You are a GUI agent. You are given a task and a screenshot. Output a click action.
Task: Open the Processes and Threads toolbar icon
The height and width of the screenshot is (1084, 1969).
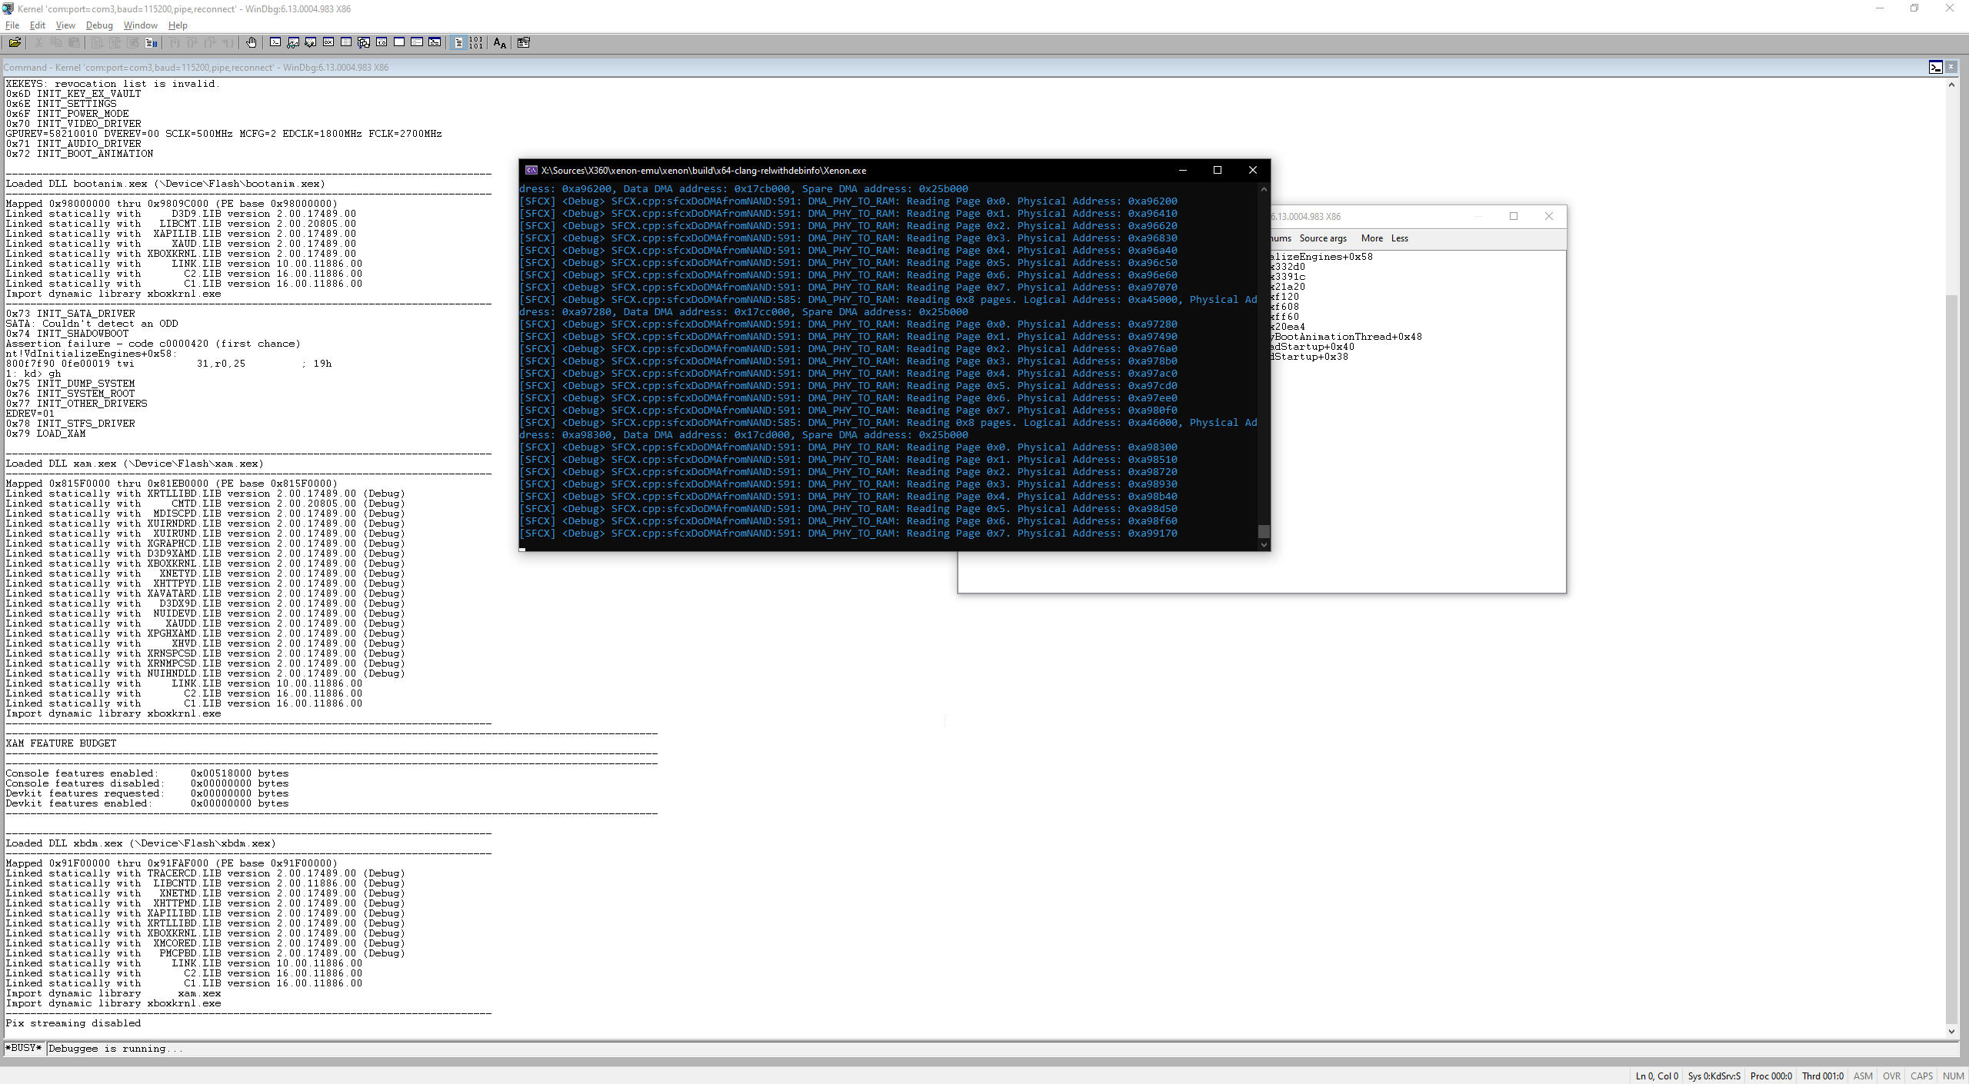point(417,42)
